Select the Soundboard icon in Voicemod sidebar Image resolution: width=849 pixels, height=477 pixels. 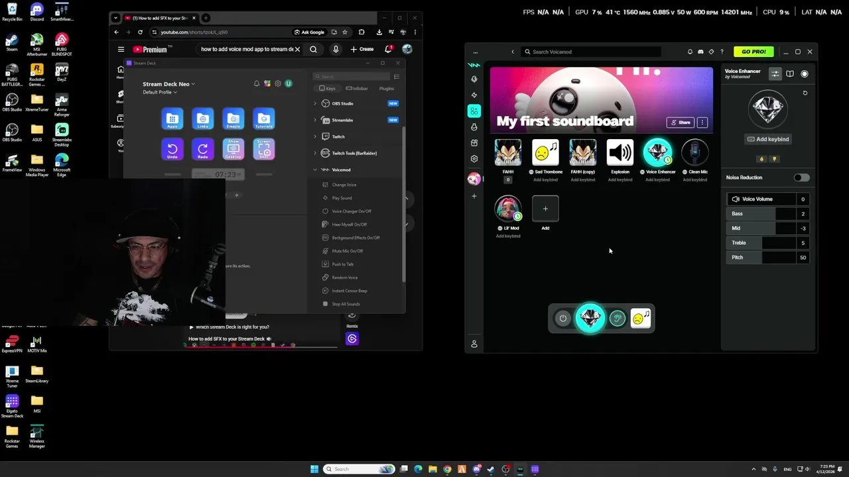[x=474, y=111]
